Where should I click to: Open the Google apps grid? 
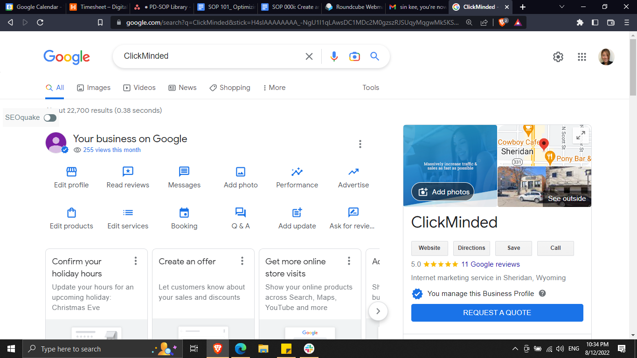pyautogui.click(x=582, y=57)
